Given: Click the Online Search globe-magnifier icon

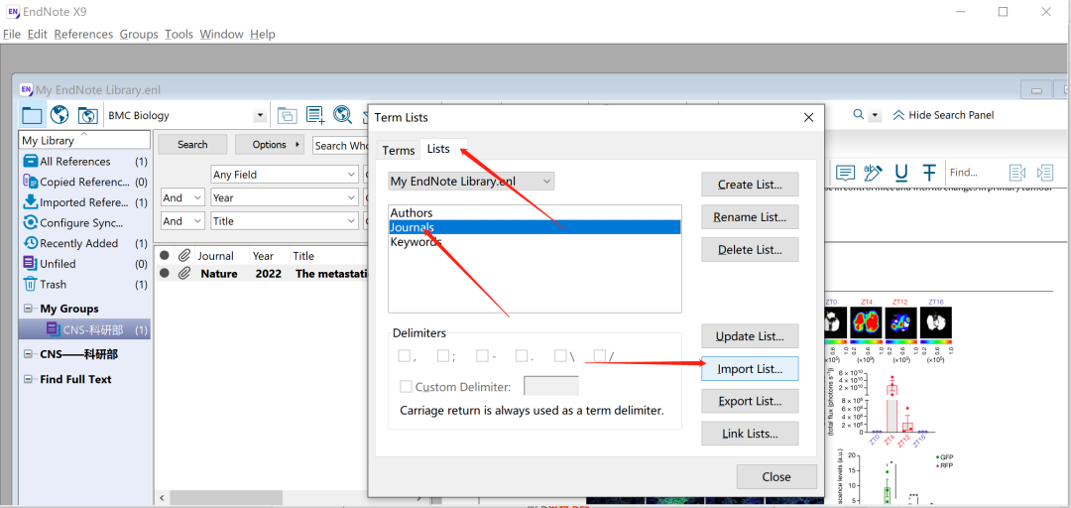Looking at the screenshot, I should click(342, 115).
